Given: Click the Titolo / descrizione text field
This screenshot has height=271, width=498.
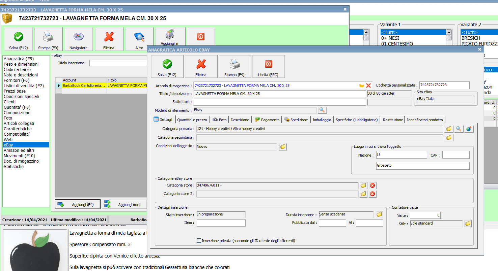Looking at the screenshot, I should pyautogui.click(x=280, y=94).
